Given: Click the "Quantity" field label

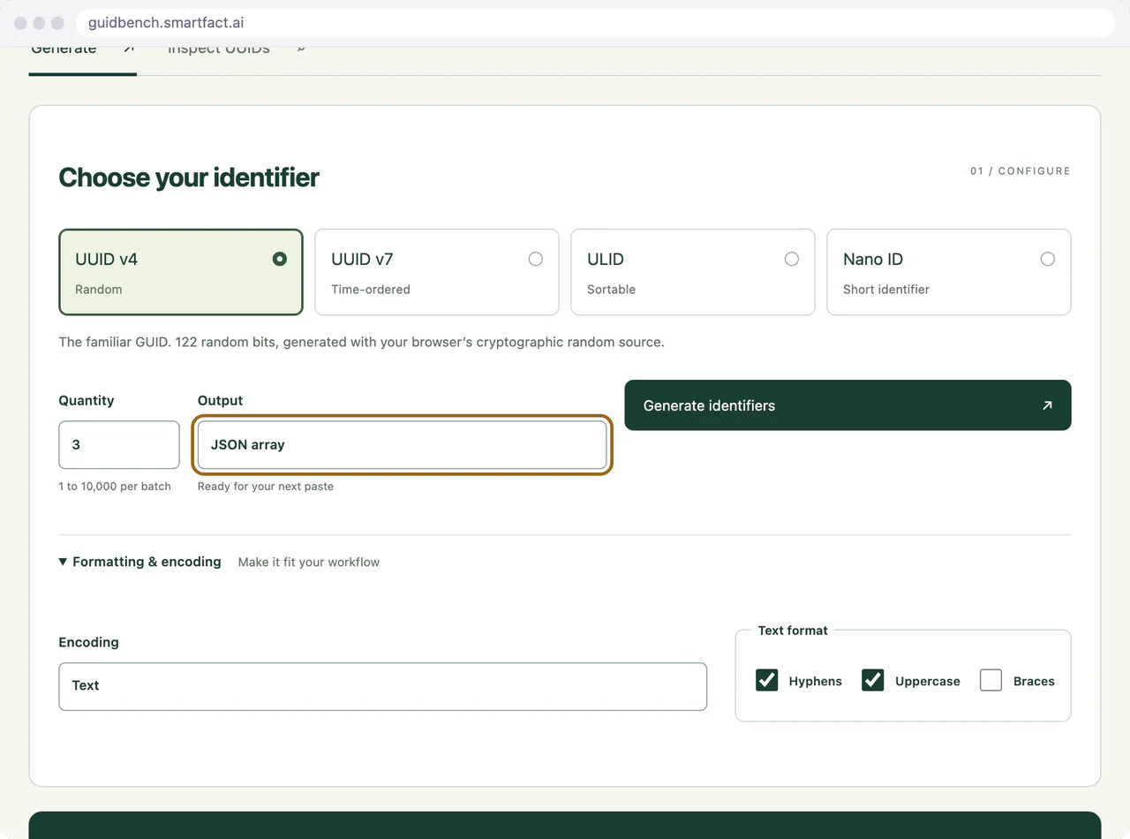Looking at the screenshot, I should click(87, 400).
